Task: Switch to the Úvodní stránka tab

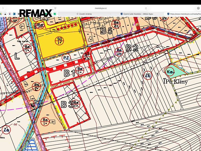Action: [84, 14]
